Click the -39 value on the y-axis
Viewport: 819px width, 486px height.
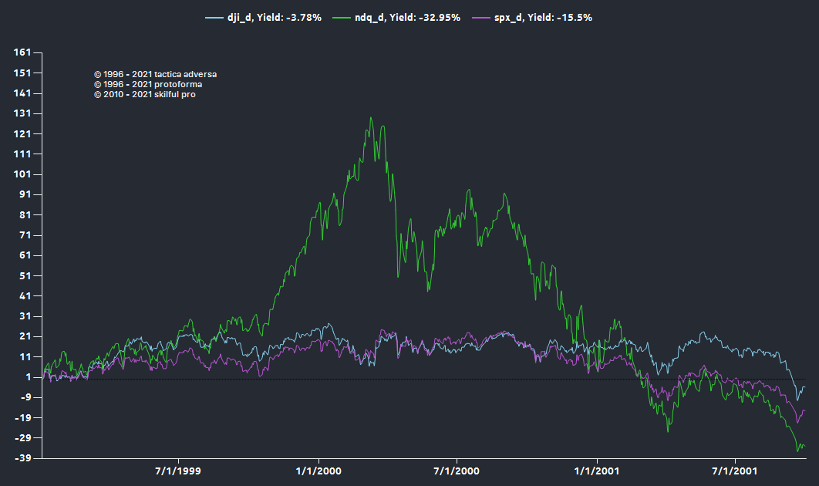22,458
